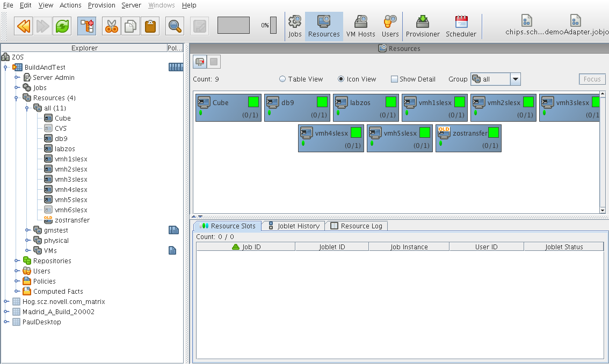This screenshot has width=609, height=364.
Task: Select the Table View radio button
Action: click(x=282, y=79)
